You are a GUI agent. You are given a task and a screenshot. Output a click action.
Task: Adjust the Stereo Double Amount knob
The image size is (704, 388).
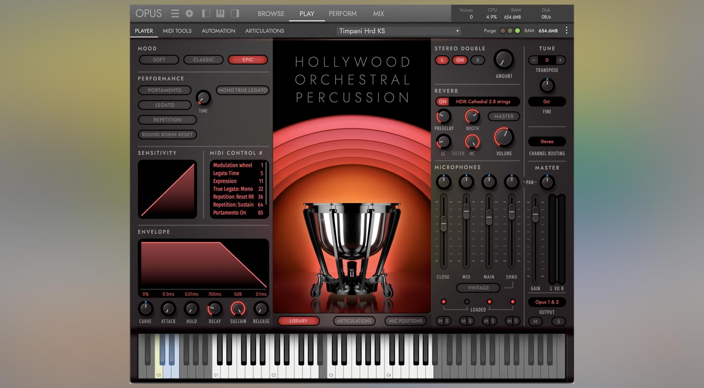click(504, 60)
